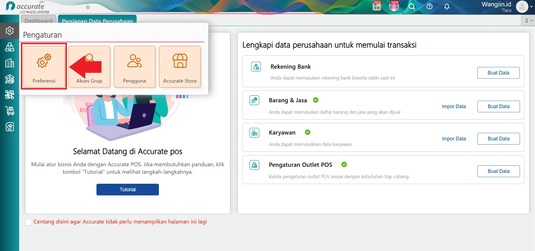The width and height of the screenshot is (535, 251).
Task: Click the red Centang disini label text
Action: tap(120, 222)
